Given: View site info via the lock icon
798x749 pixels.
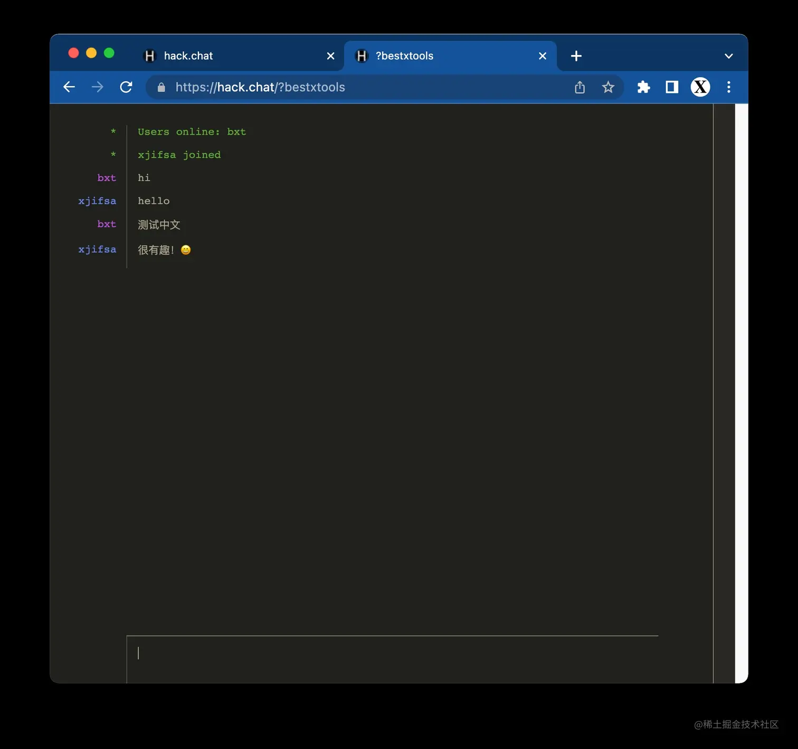Looking at the screenshot, I should [x=161, y=87].
